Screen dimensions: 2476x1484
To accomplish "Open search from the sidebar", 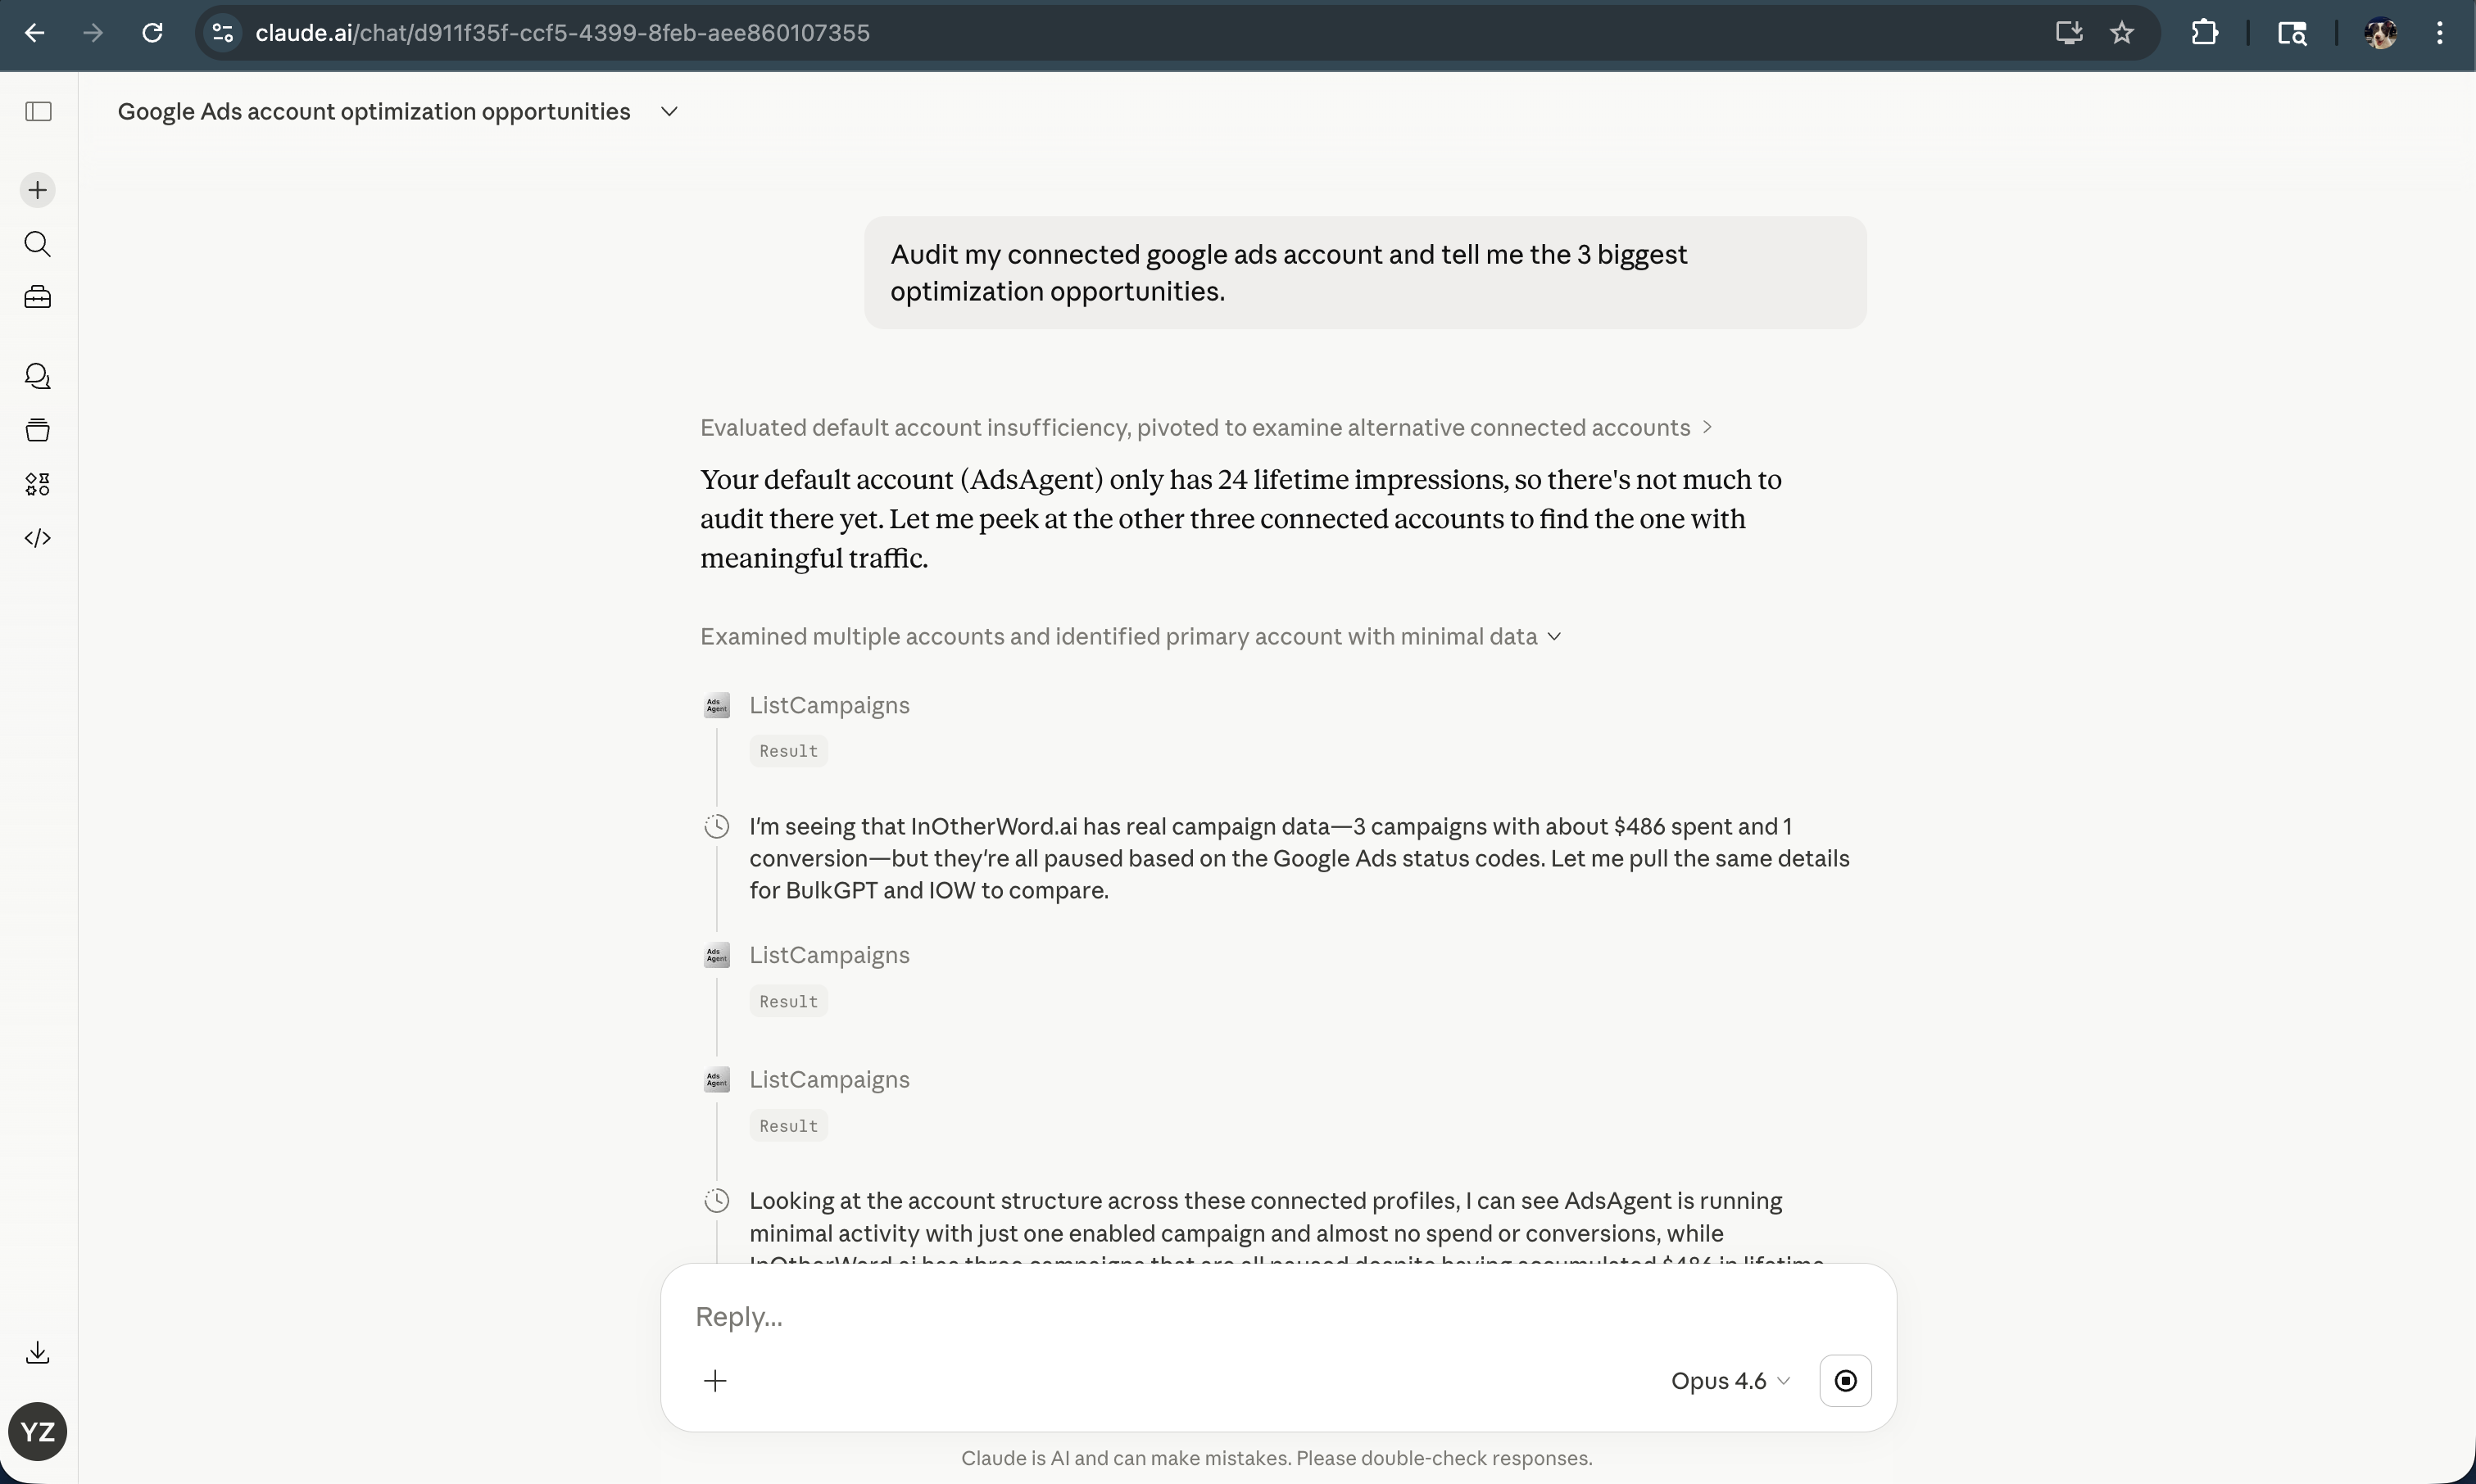I will pos(38,243).
